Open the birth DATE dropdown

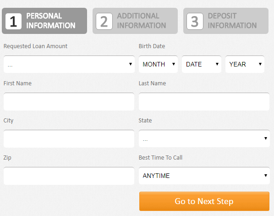click(202, 64)
